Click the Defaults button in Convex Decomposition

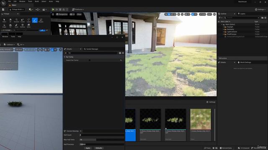(99, 148)
